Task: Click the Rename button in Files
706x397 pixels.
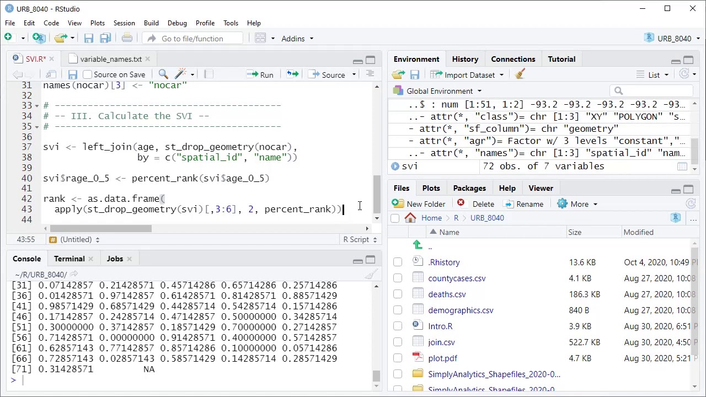Action: (x=523, y=204)
